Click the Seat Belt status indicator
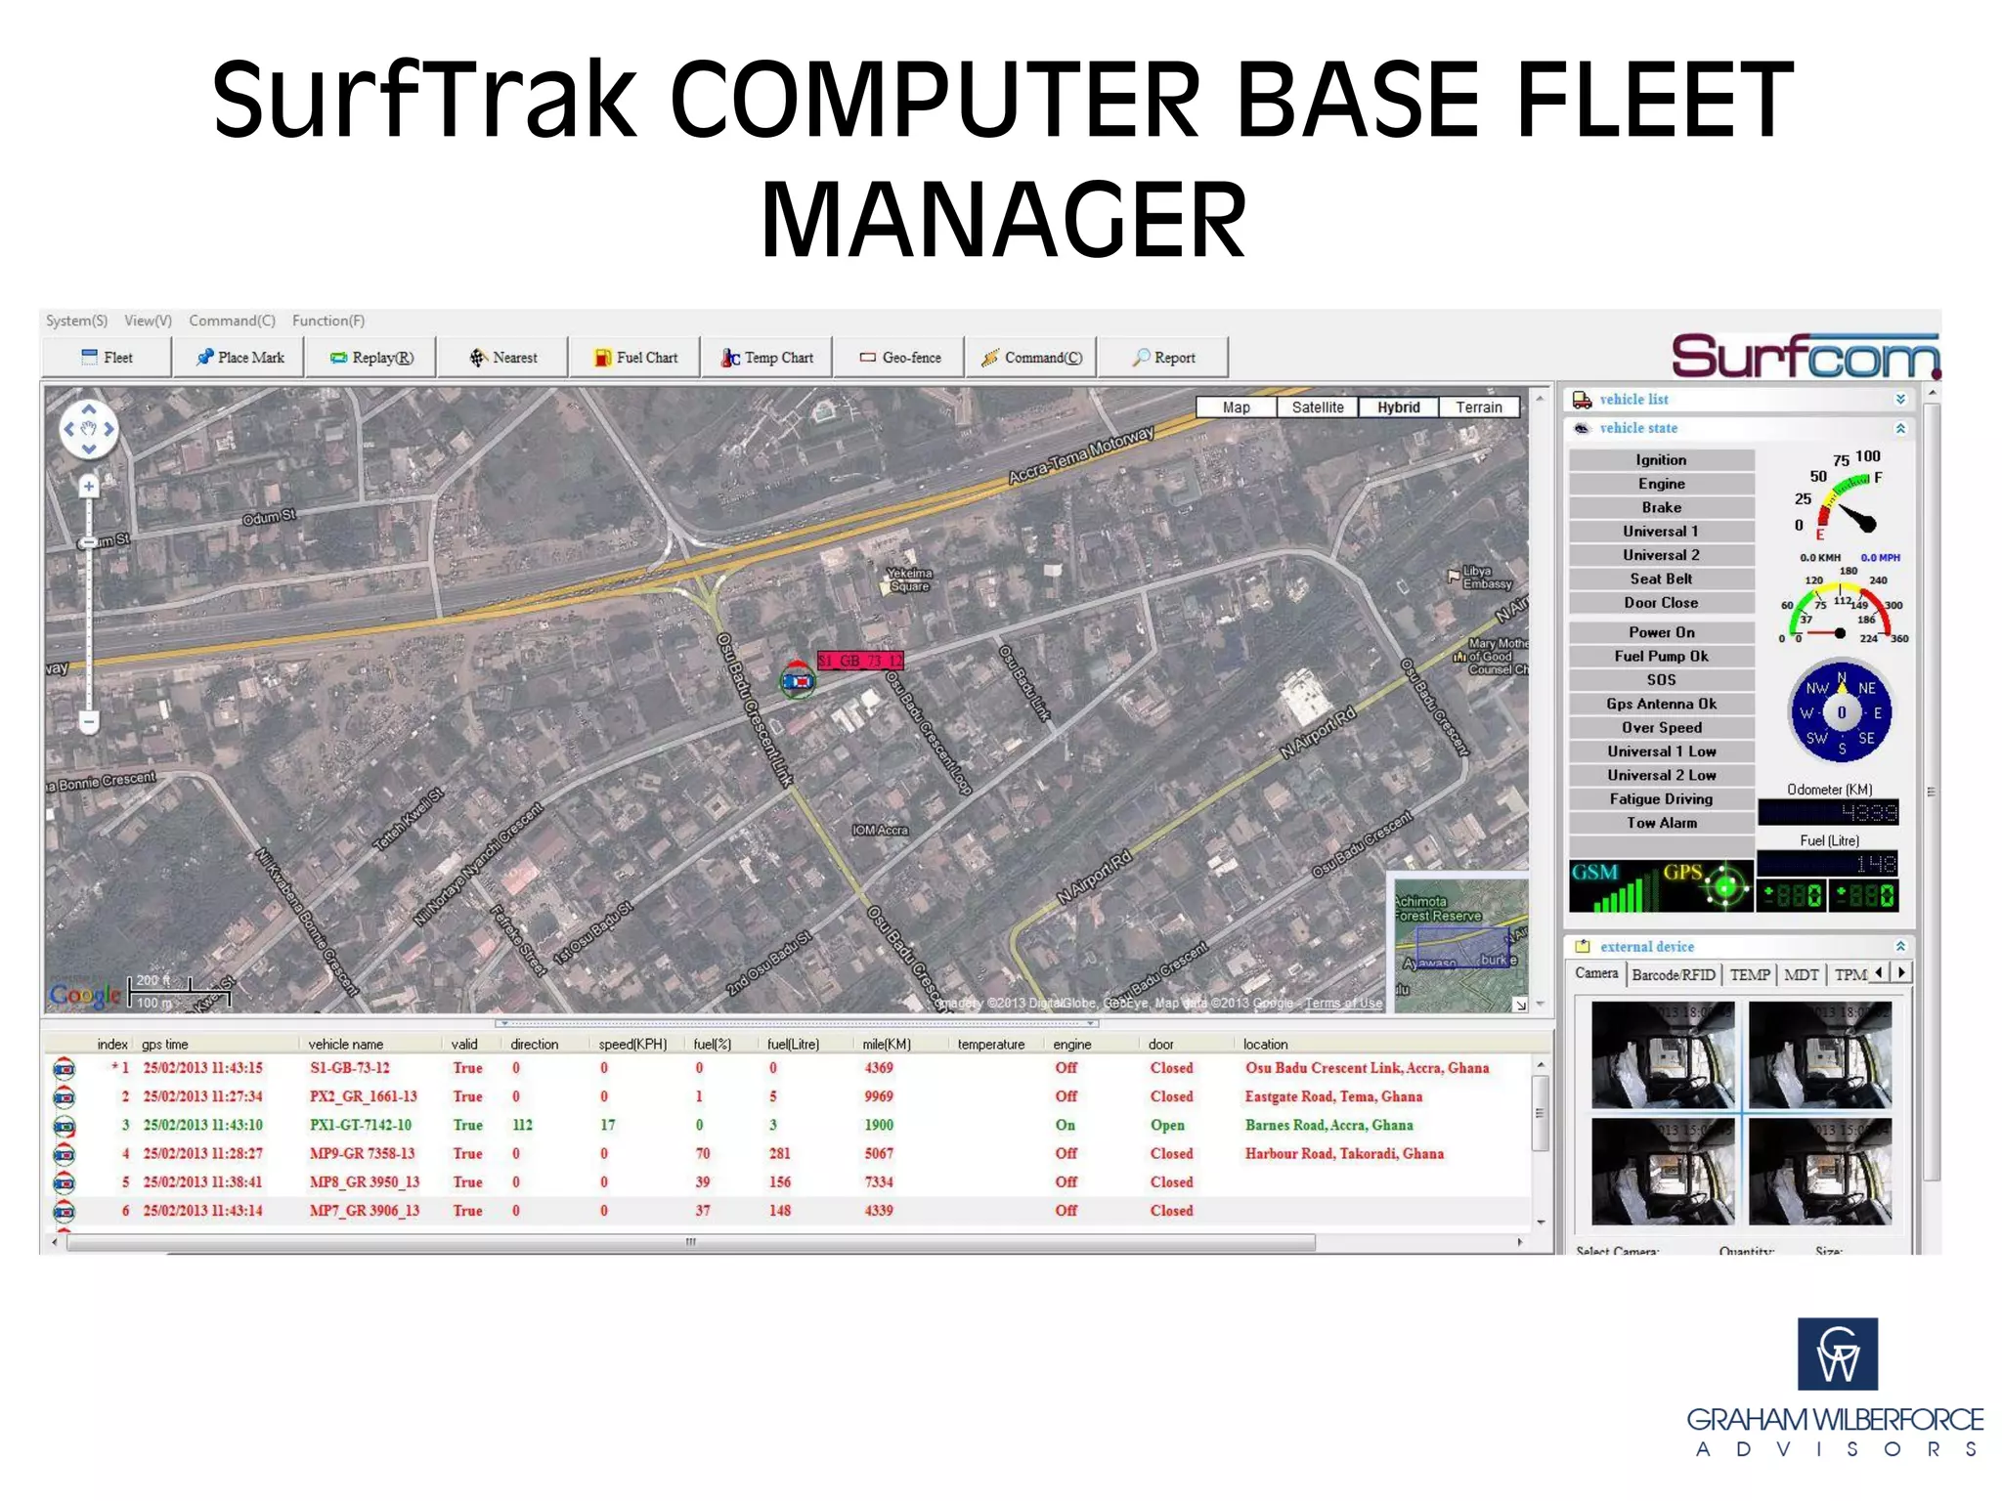2002x1501 pixels. pos(1661,579)
